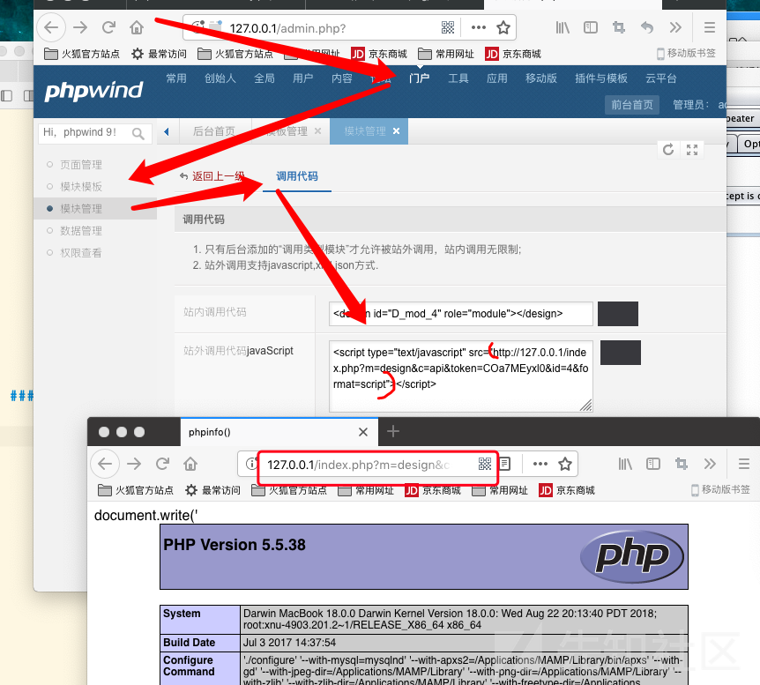The height and width of the screenshot is (685, 760).
Task: Click 站外调用代码 javaScript textarea
Action: click(460, 376)
